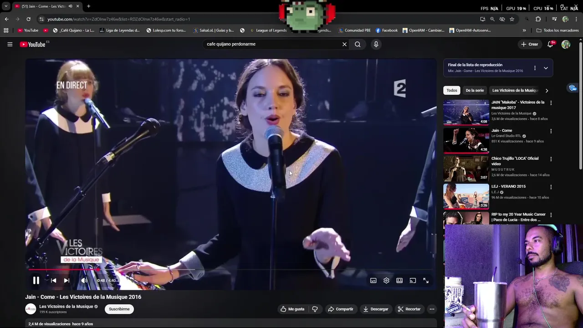583x328 pixels.
Task: Open Comunidad PBE bookmark
Action: point(354,30)
